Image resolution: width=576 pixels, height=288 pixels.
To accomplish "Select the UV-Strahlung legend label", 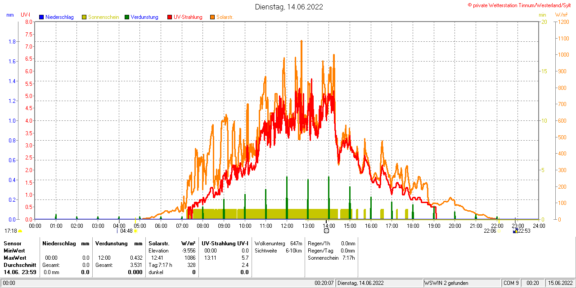I will pyautogui.click(x=189, y=17).
